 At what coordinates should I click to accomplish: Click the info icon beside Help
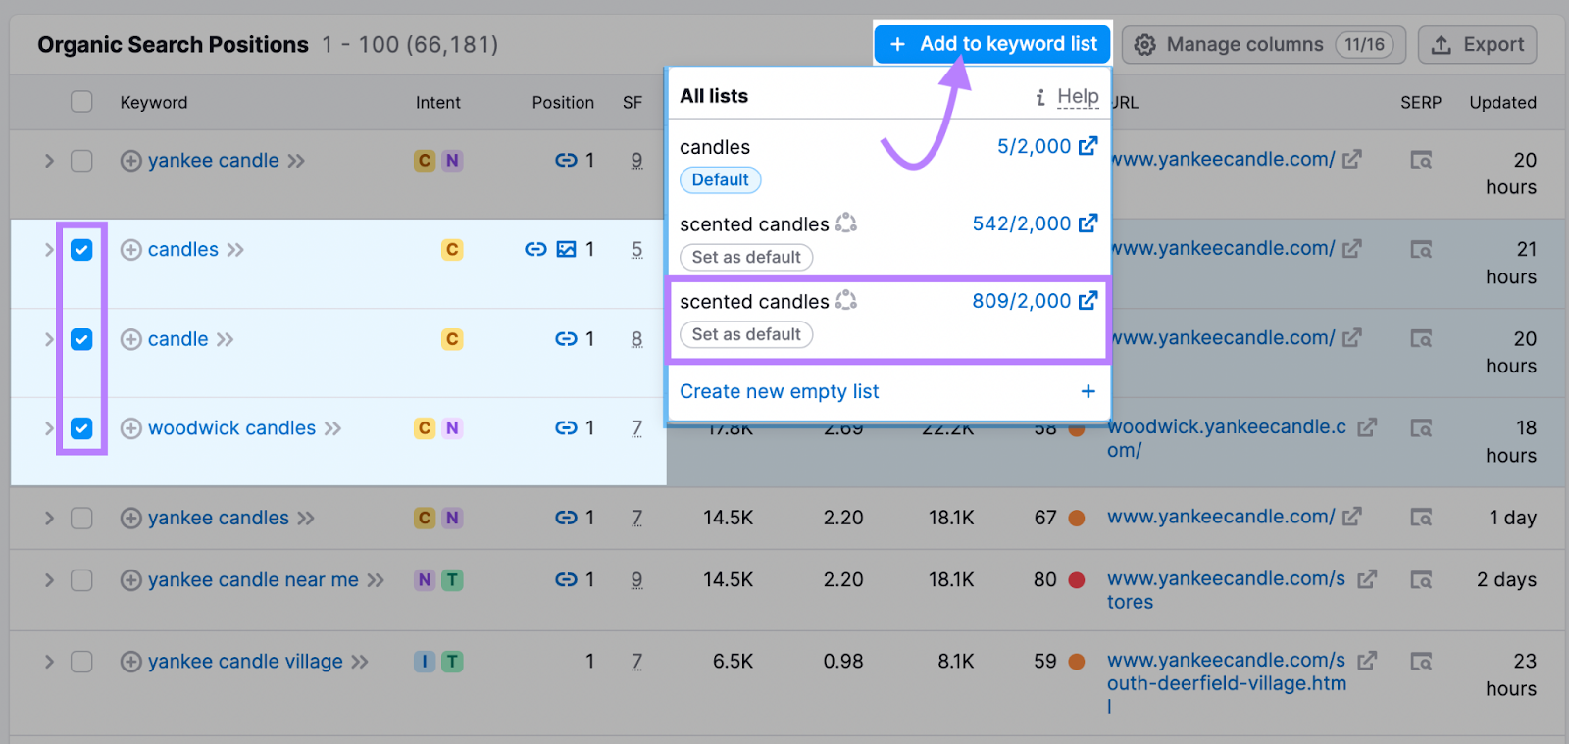click(x=1040, y=97)
